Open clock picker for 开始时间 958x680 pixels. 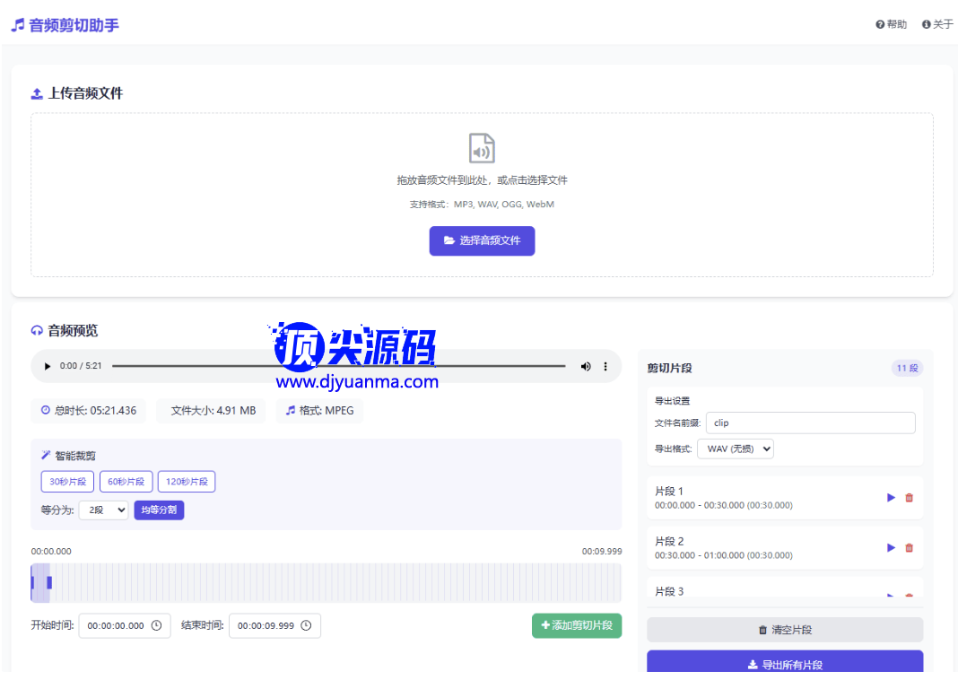pos(156,626)
